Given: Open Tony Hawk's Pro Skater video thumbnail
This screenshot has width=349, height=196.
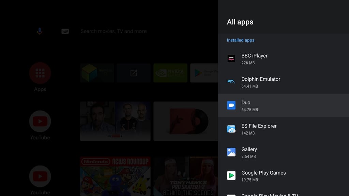Looking at the screenshot, I should [186, 176].
